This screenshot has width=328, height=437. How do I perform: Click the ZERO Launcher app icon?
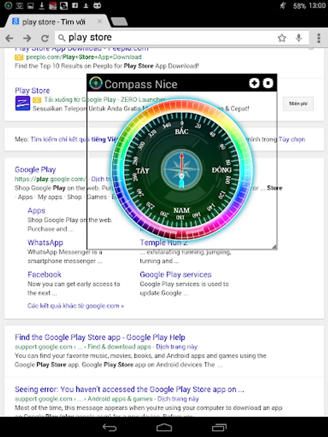pos(22,103)
